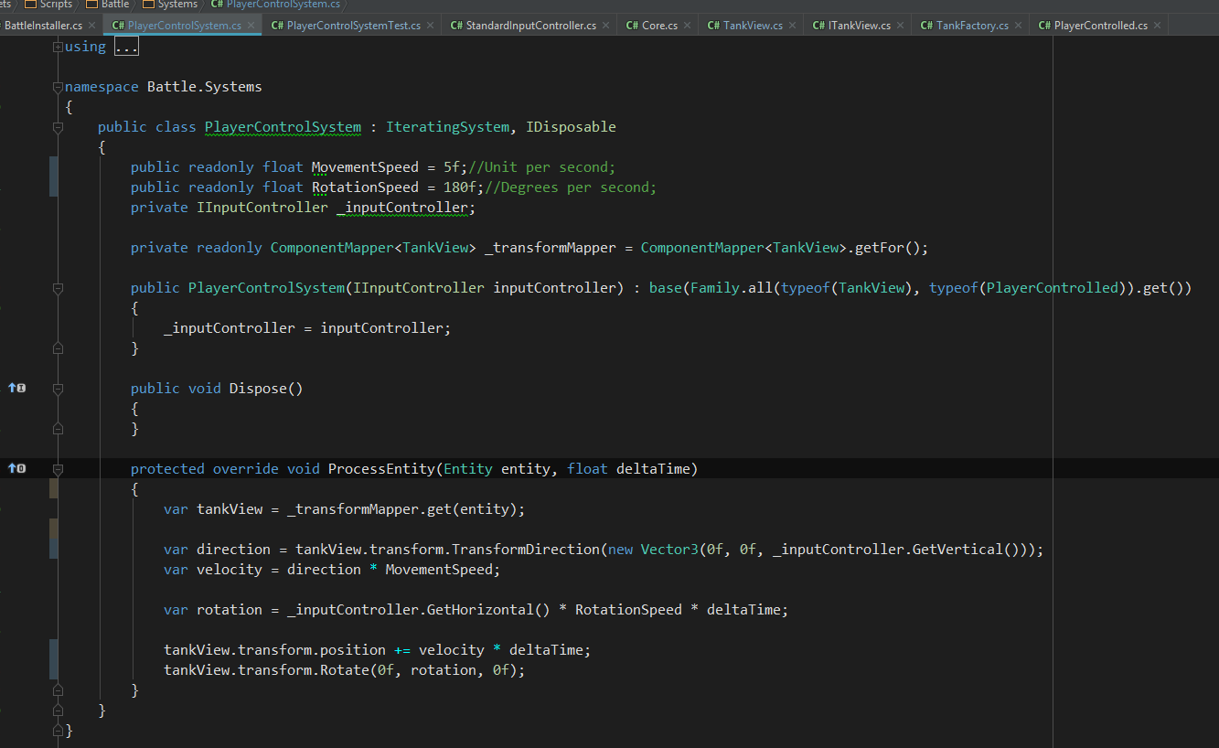Image resolution: width=1219 pixels, height=748 pixels.
Task: Click the Battle.Systems namespace name
Action: click(x=205, y=87)
